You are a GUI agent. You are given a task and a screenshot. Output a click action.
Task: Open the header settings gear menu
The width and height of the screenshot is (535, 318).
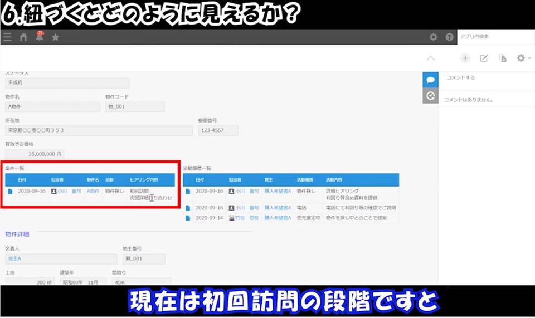click(433, 37)
